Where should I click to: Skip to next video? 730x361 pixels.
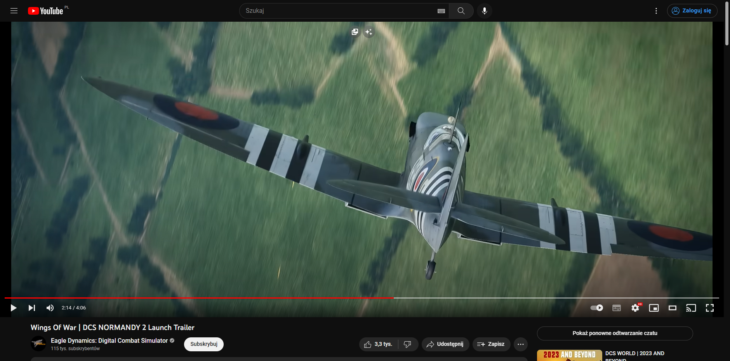coord(32,308)
